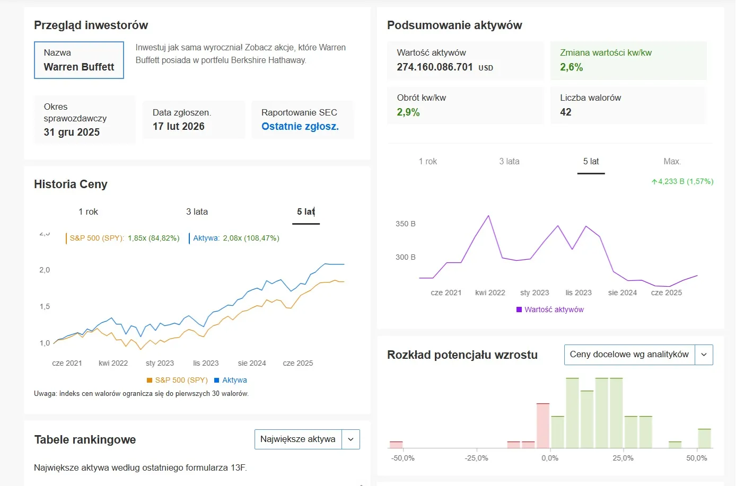
Task: Click the purple Wartość aktywów legend square
Action: [519, 309]
